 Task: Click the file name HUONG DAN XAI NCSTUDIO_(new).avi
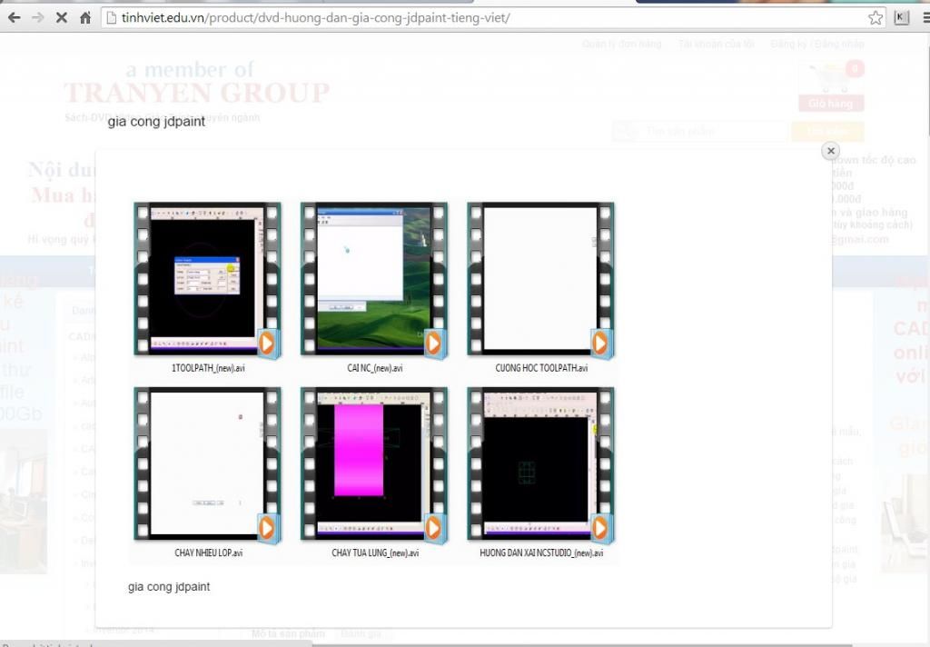tap(541, 552)
